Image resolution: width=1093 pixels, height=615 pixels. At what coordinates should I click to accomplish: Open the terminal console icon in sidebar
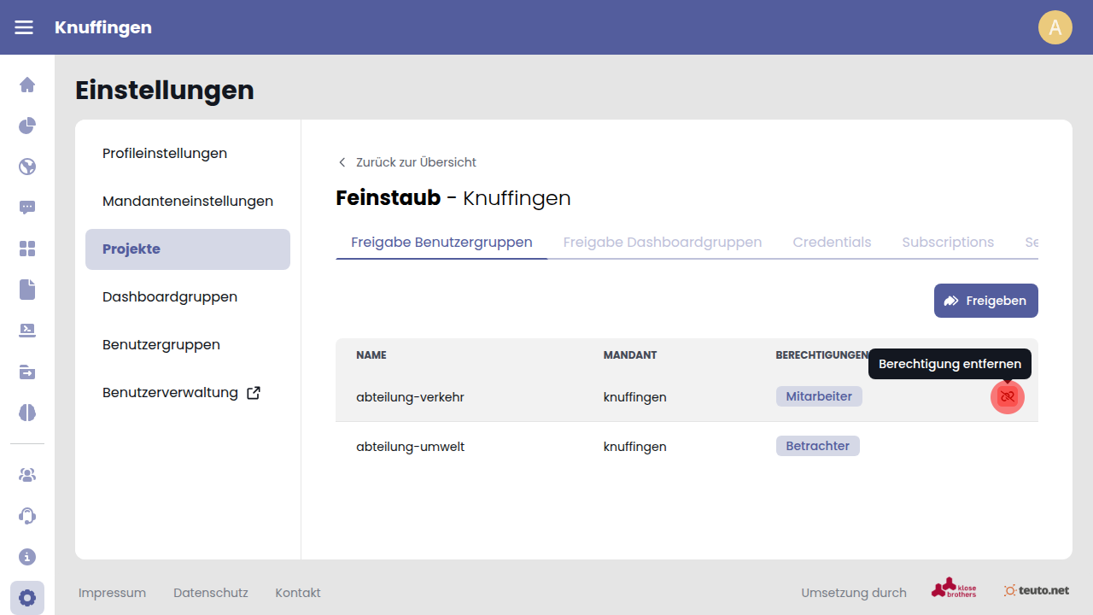click(27, 331)
